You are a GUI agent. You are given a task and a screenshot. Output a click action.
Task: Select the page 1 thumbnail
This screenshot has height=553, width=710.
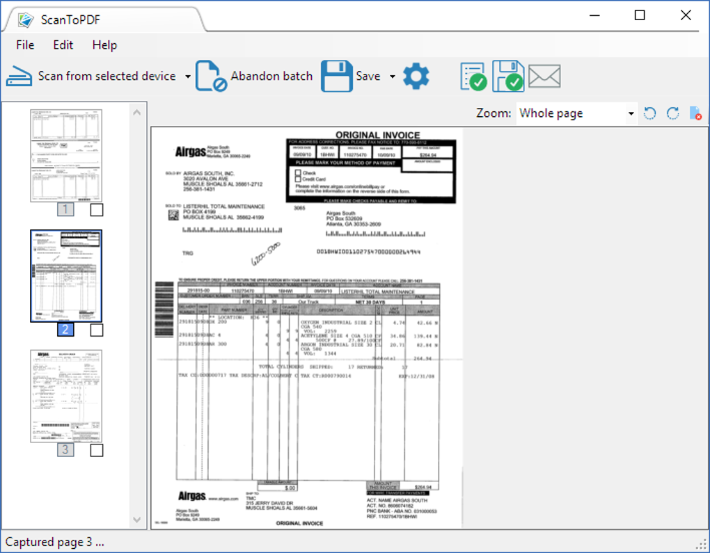[66, 156]
